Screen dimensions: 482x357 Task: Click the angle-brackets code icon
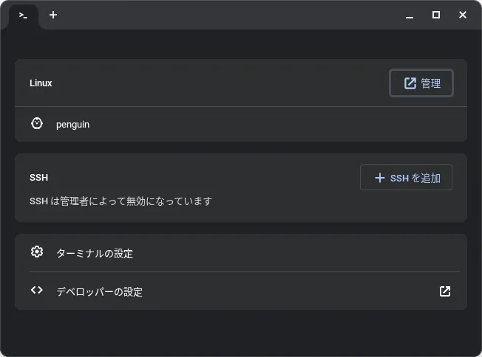point(36,290)
